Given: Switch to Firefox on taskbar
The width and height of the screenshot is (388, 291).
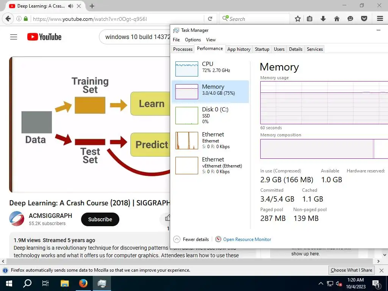Looking at the screenshot, I should (x=83, y=283).
